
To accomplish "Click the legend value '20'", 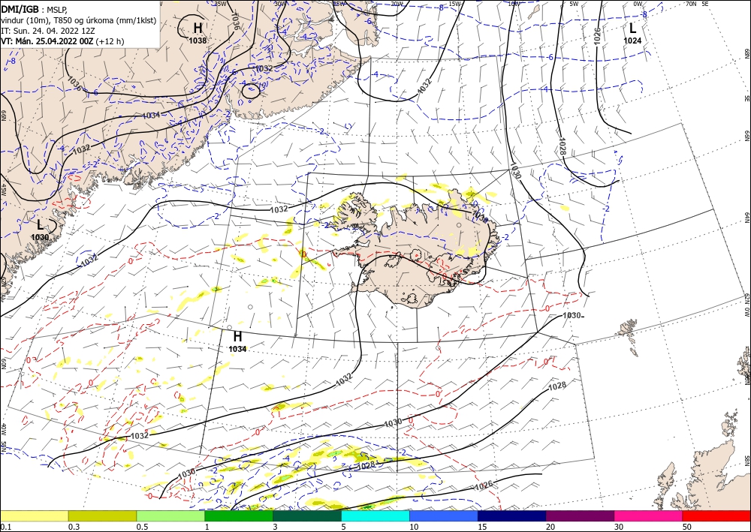I will coord(550,527).
